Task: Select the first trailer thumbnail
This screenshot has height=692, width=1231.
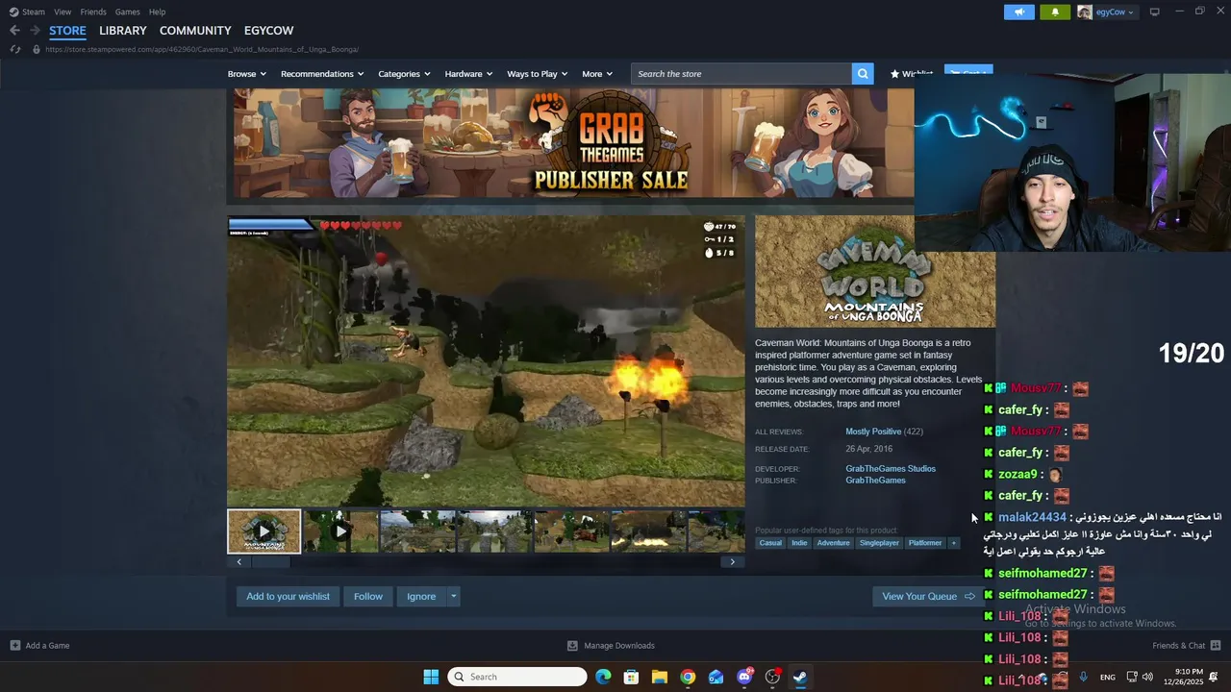Action: pyautogui.click(x=264, y=531)
